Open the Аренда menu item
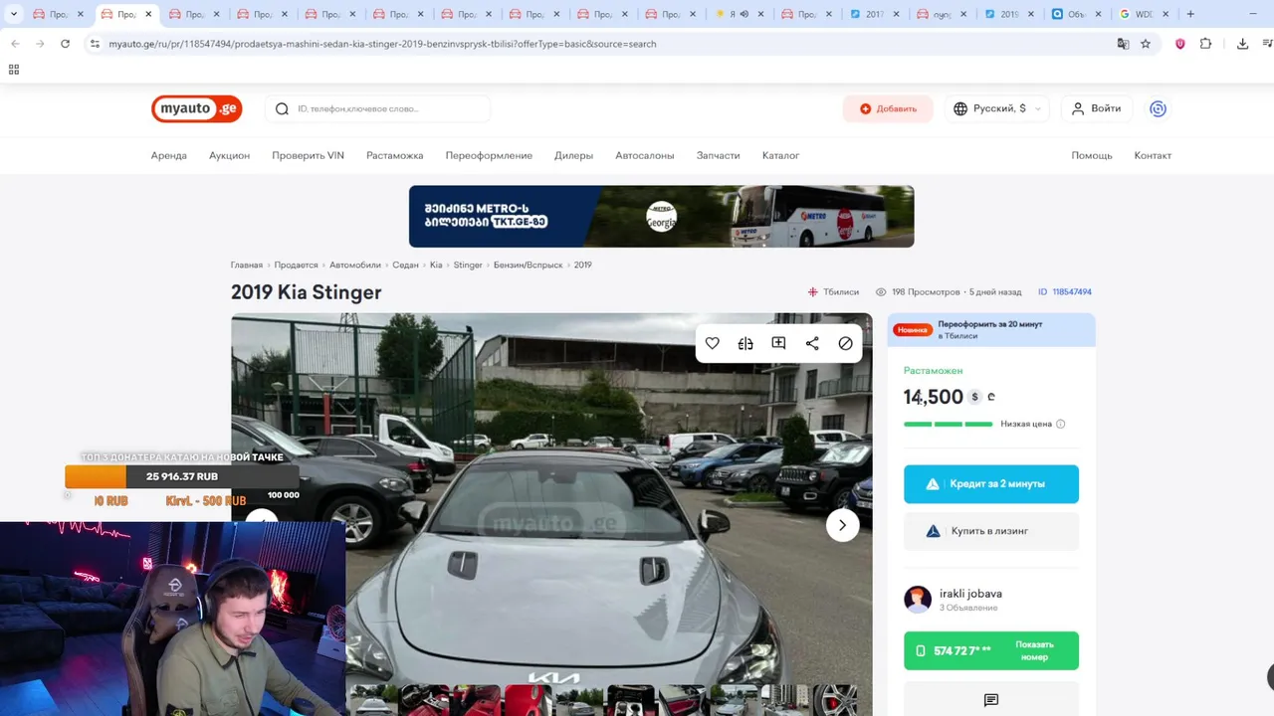This screenshot has width=1274, height=716. pos(169,155)
